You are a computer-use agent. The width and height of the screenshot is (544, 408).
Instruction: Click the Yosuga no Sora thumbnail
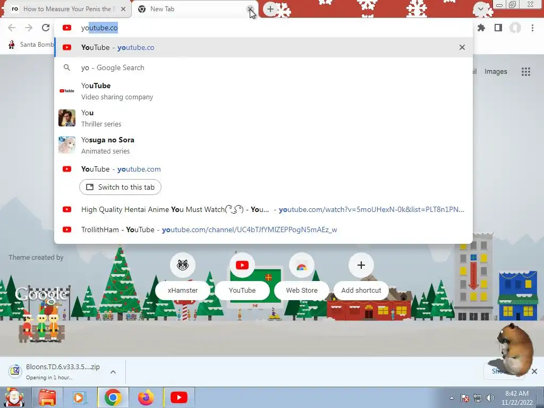[67, 145]
